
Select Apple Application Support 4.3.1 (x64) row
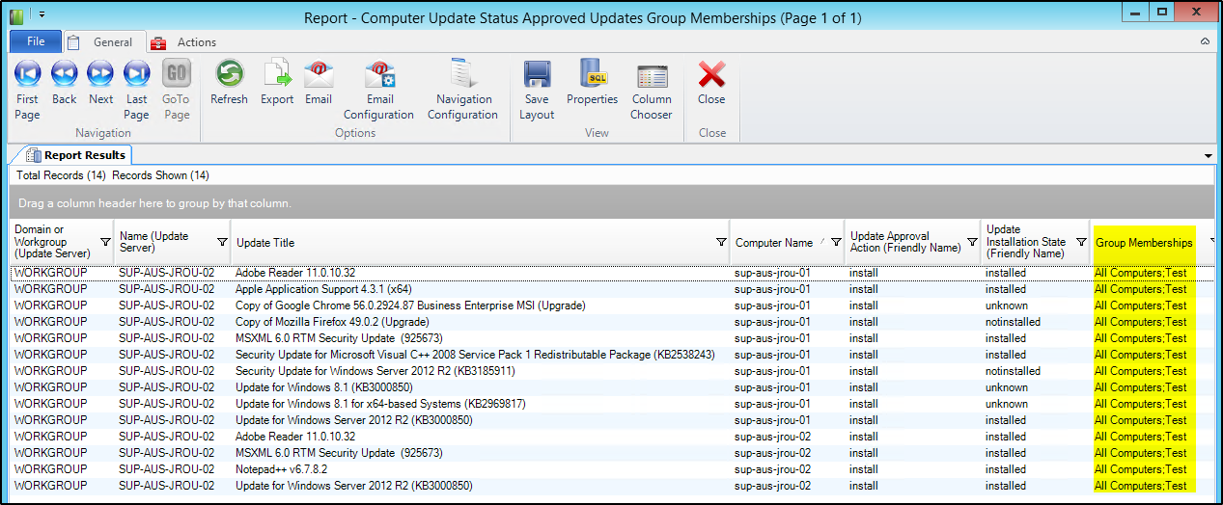611,289
